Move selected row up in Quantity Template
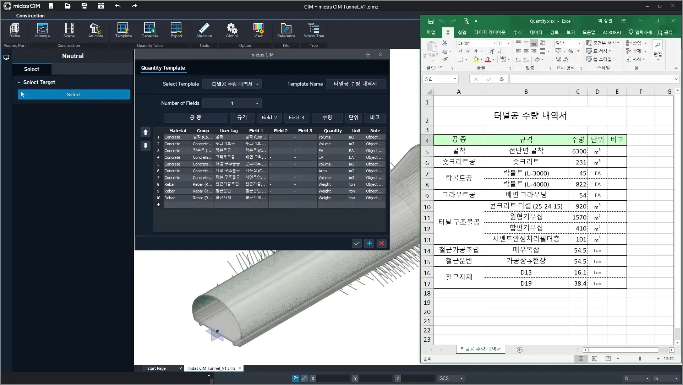This screenshot has width=683, height=385. (146, 132)
